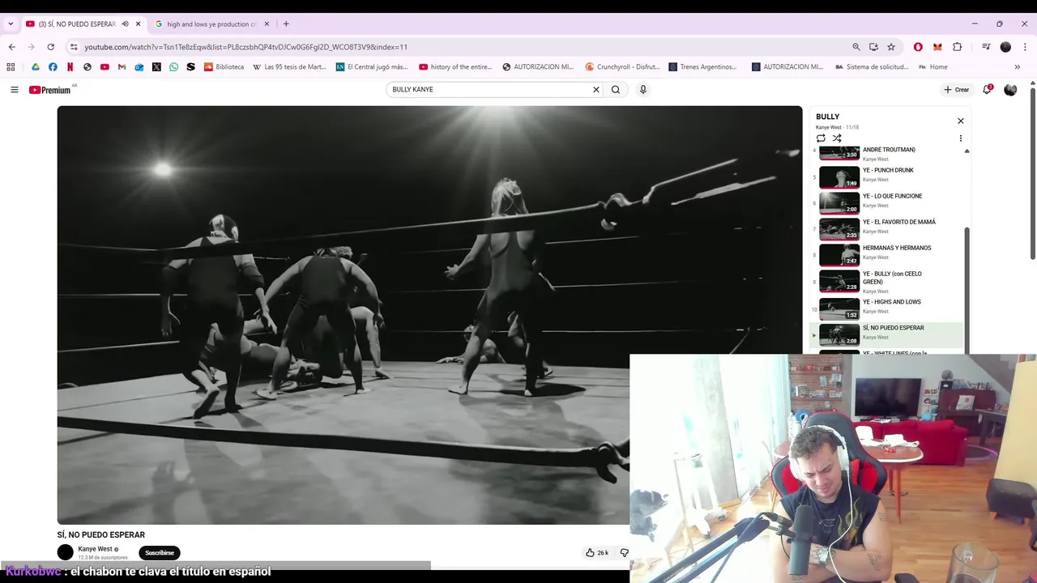Open site information icon in address bar
The image size is (1037, 583).
(x=74, y=47)
